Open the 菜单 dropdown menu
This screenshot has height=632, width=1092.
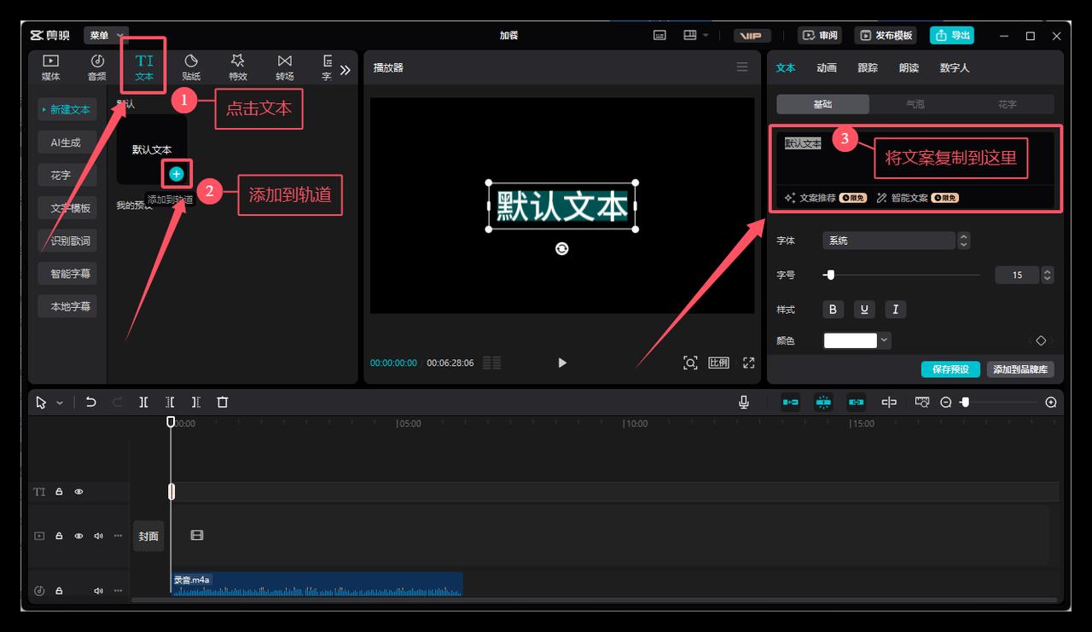coord(106,35)
